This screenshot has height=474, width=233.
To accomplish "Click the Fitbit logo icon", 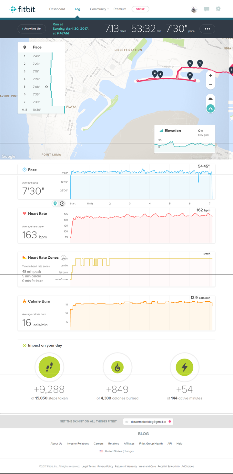I will click(13, 9).
